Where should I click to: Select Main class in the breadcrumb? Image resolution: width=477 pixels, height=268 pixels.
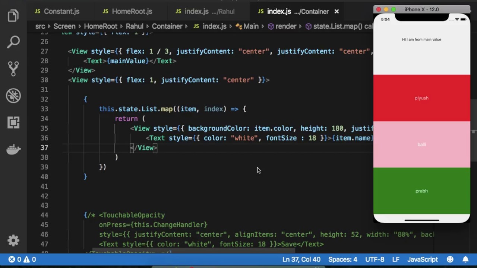[x=247, y=26]
